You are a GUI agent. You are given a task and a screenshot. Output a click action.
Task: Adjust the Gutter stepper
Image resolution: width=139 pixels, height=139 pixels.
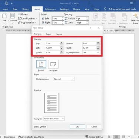(x=62, y=52)
